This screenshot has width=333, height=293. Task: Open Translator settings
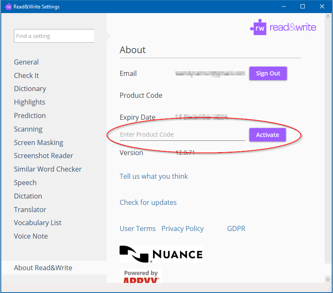point(30,210)
